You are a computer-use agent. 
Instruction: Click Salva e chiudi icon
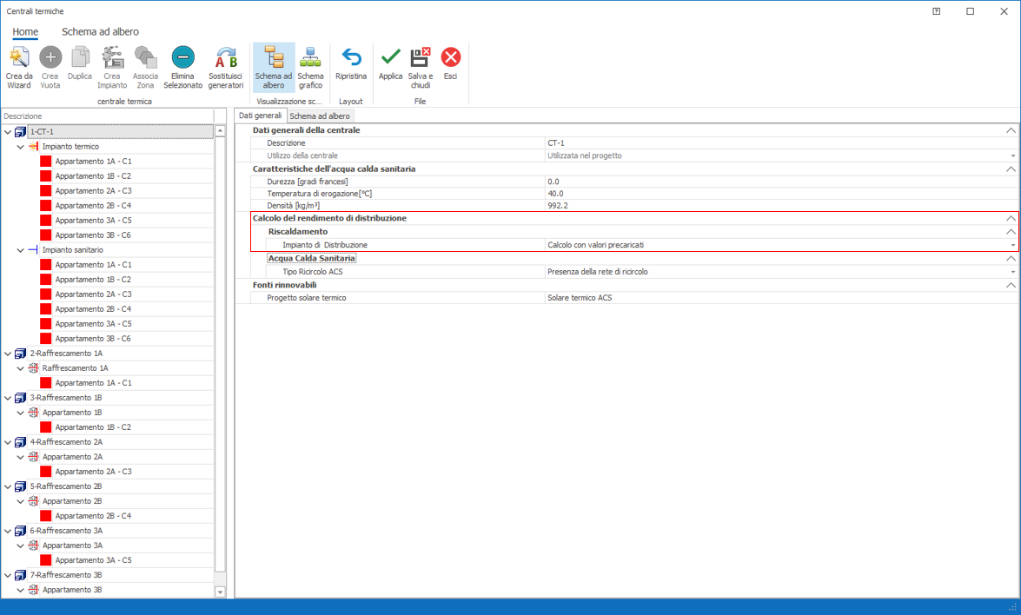pos(420,58)
